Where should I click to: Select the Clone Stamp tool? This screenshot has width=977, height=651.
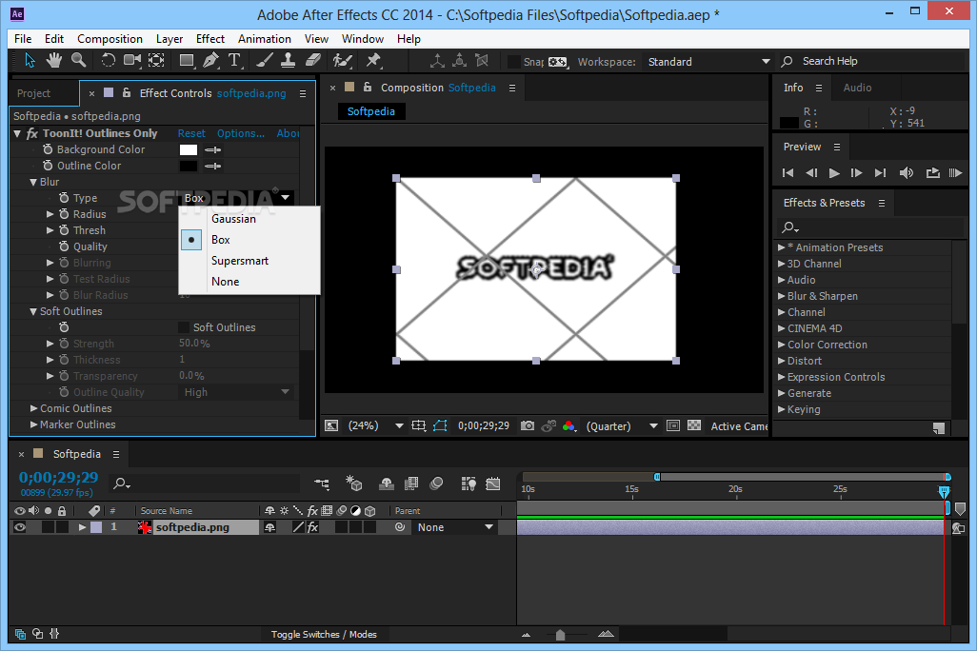click(288, 60)
